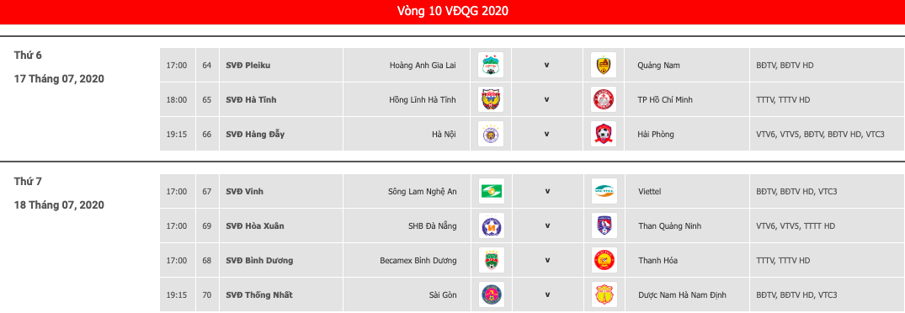Click the Thanh Hóa club logo
Screen dimensions: 905x313
pos(604,261)
